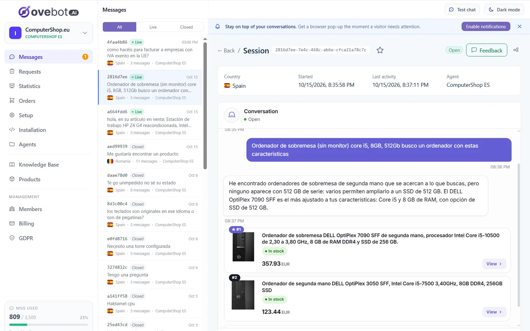Open conversation daae78d0 about unpedido
The height and width of the screenshot is (331, 530).
[150, 182]
